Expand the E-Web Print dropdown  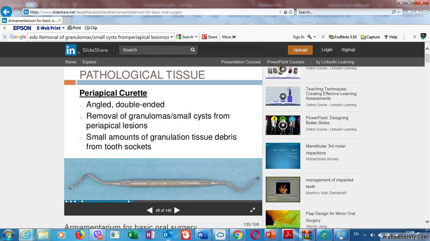tap(63, 28)
